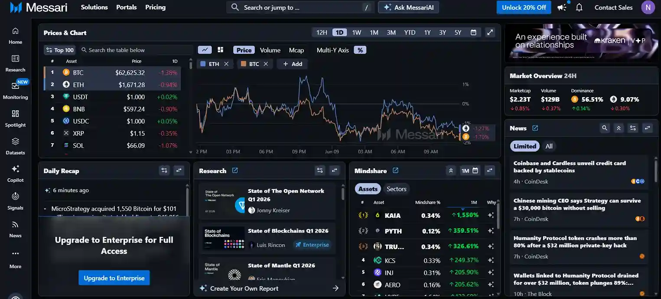The height and width of the screenshot is (299, 661).
Task: Select Limited news filter
Action: click(525, 146)
